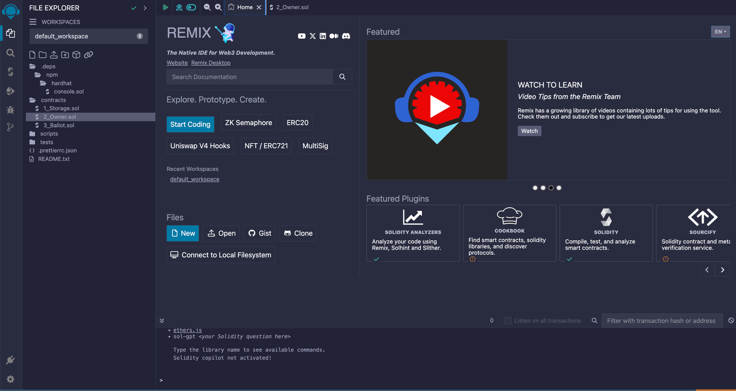This screenshot has width=736, height=391.
Task: Open Deploy & run transactions sidebar icon
Action: coord(11,91)
